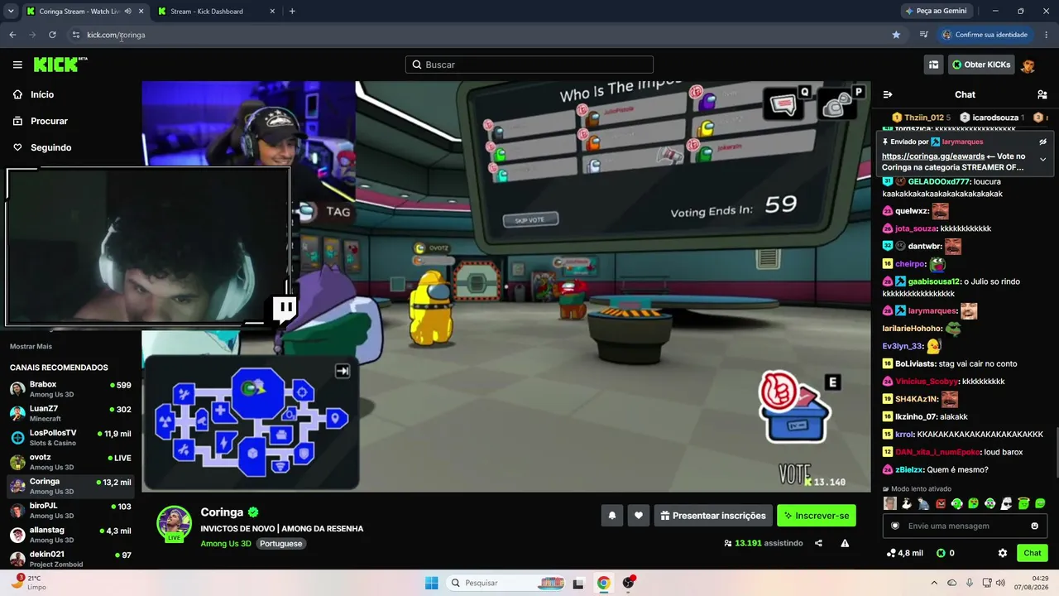Viewport: 1059px width, 596px height.
Task: Expand the pinned message from larymarques
Action: (1042, 159)
